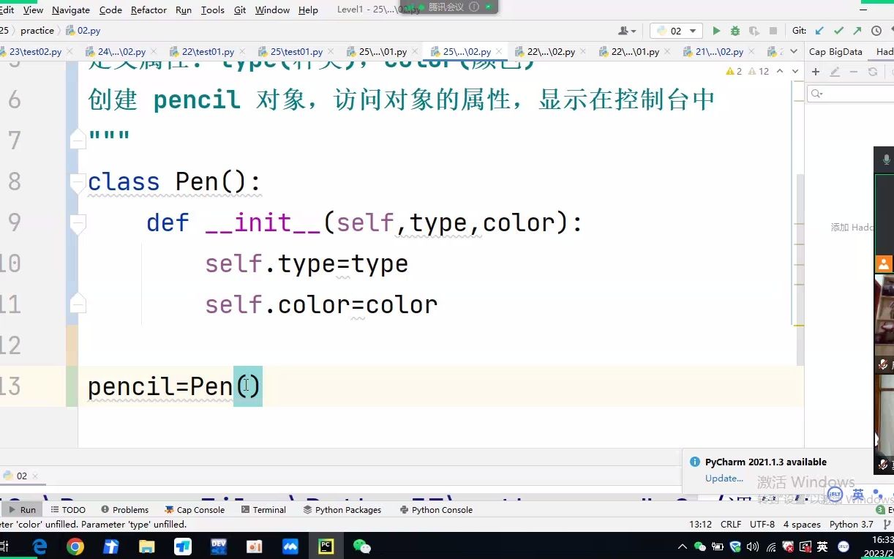Screen dimensions: 894x559
Task: Run the 02 configuration with the green arrow
Action: point(715,31)
